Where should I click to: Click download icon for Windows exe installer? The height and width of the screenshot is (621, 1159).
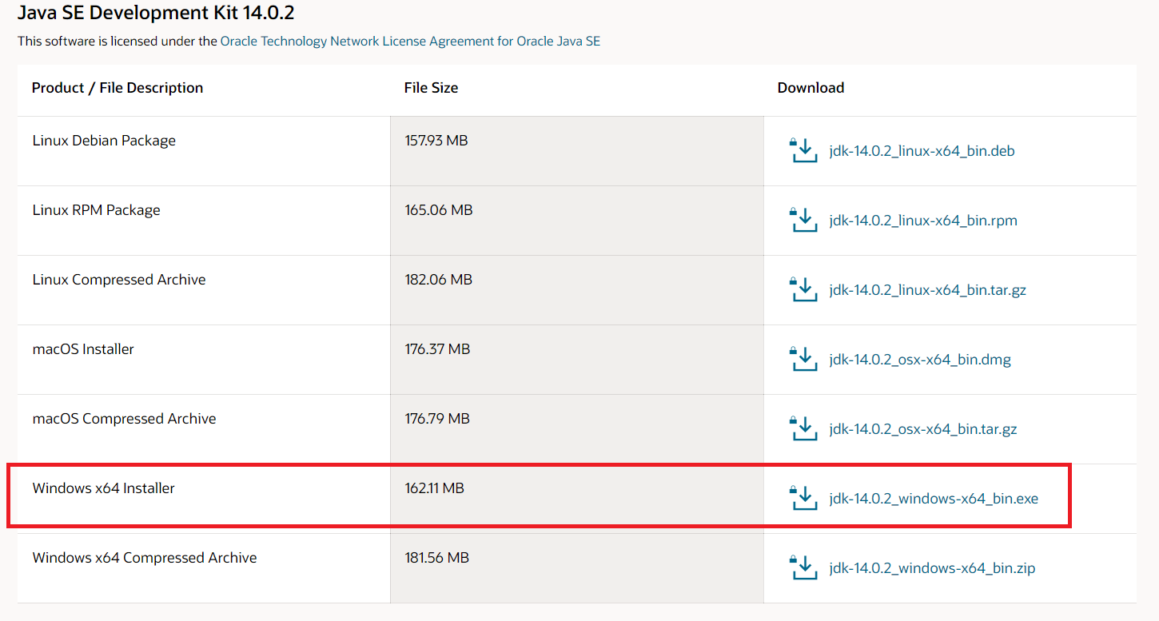pyautogui.click(x=803, y=498)
